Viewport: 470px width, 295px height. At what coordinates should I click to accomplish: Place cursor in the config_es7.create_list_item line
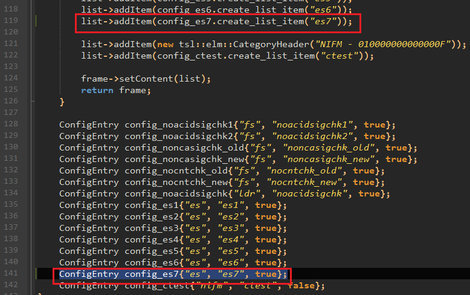pos(216,22)
